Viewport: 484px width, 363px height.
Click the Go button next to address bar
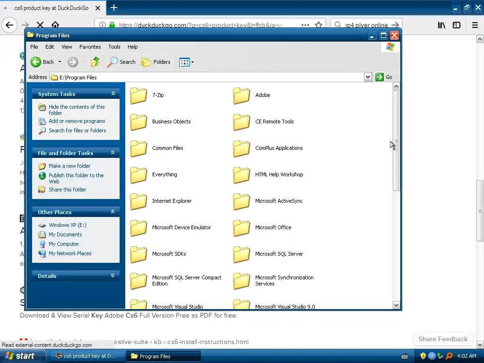(384, 77)
